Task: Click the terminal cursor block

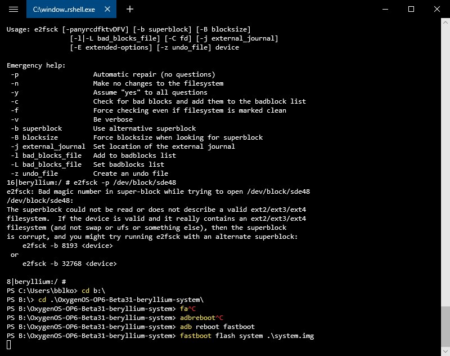Action: (x=8, y=345)
